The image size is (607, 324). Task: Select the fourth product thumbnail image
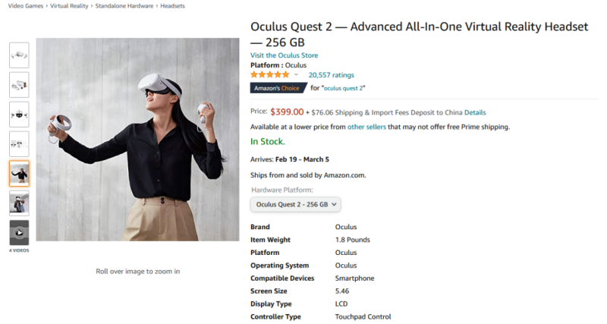pos(19,144)
